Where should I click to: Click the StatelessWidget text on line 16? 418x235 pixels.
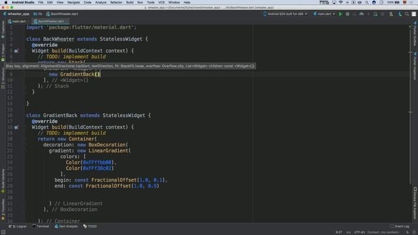point(124,116)
